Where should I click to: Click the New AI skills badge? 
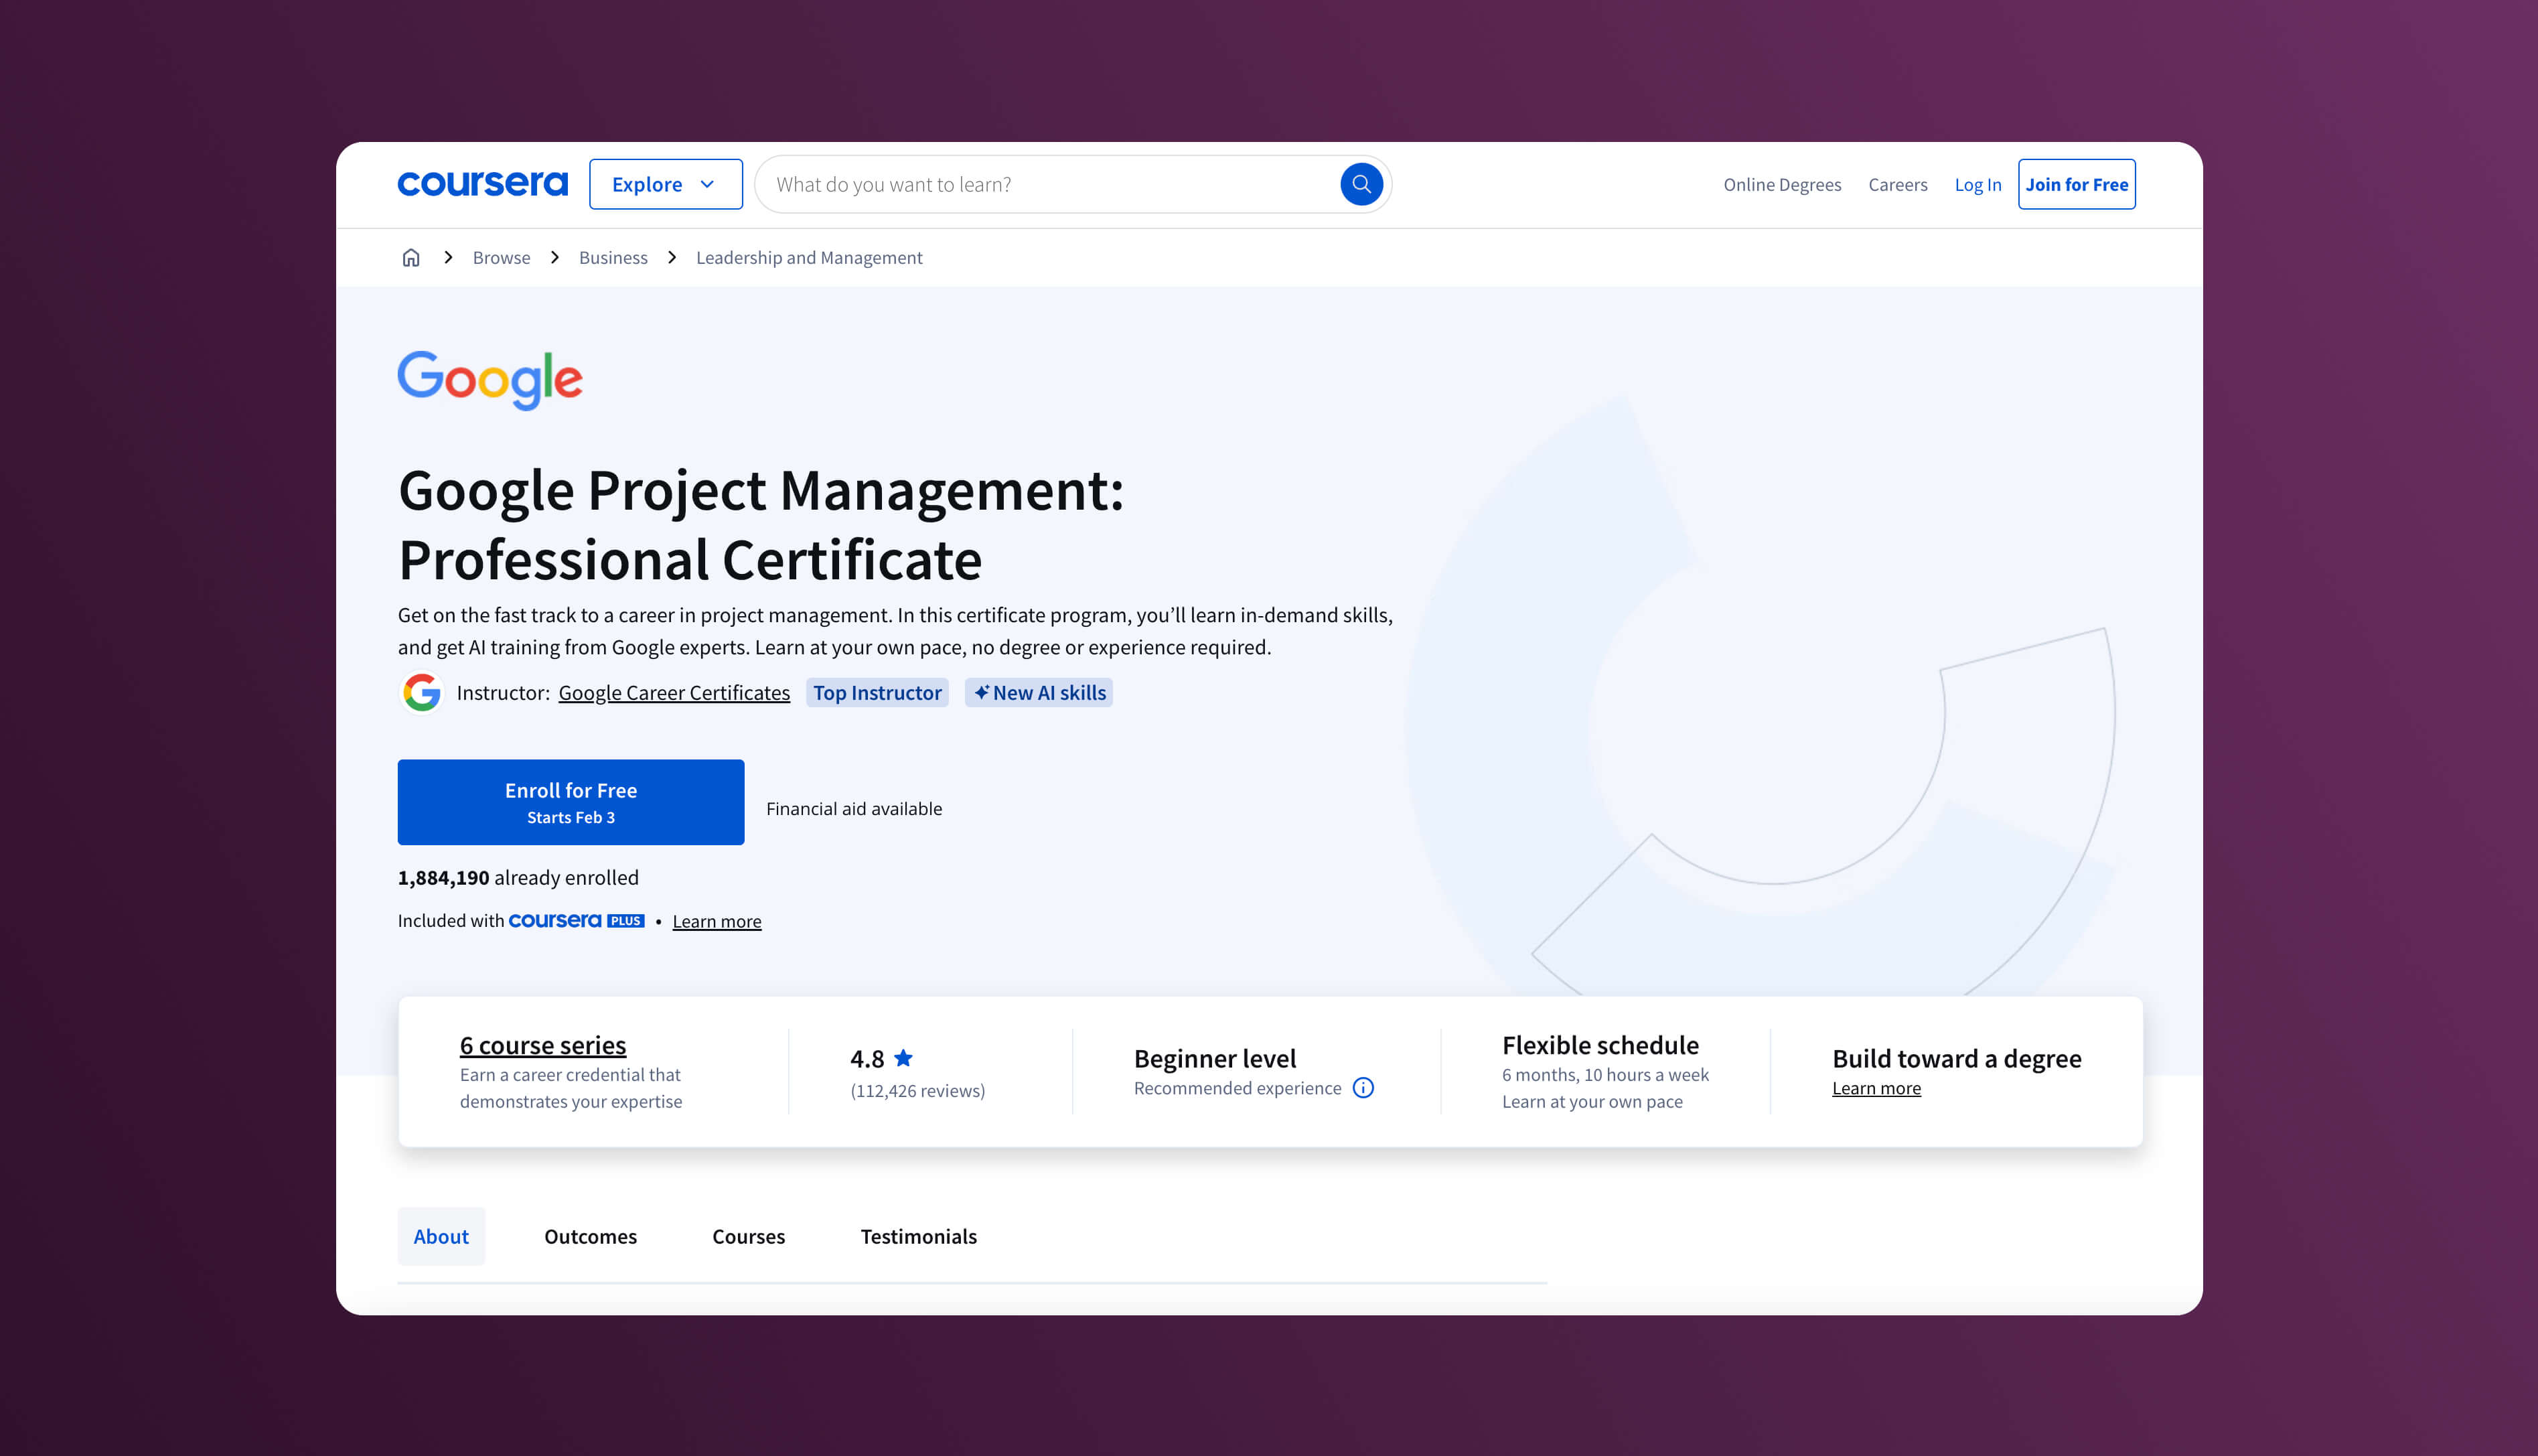click(x=1039, y=693)
